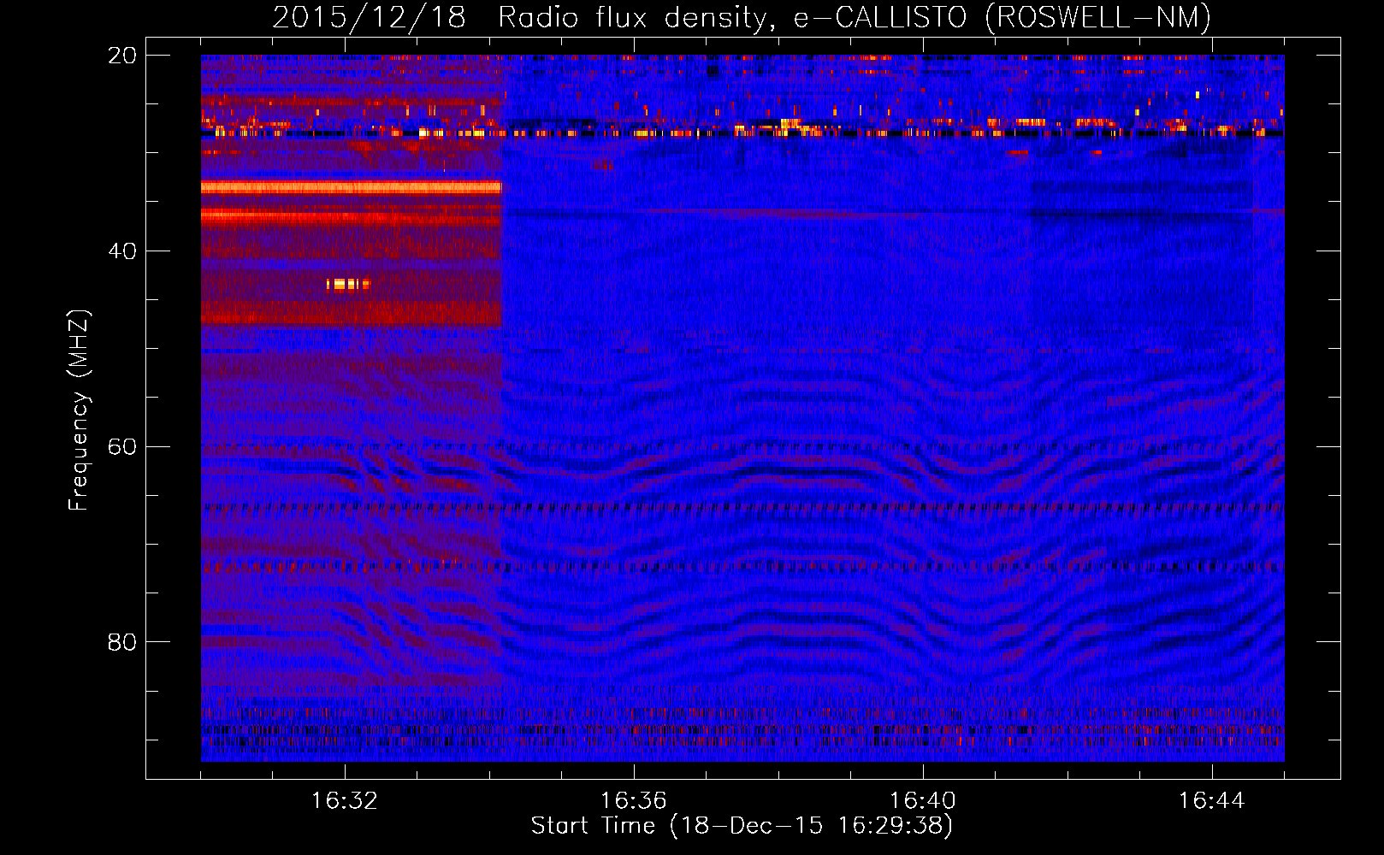Click the '20' frequency tick label
This screenshot has width=1384, height=855.
122,56
